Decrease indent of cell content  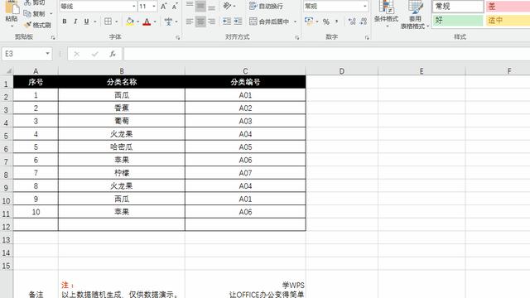(227, 22)
